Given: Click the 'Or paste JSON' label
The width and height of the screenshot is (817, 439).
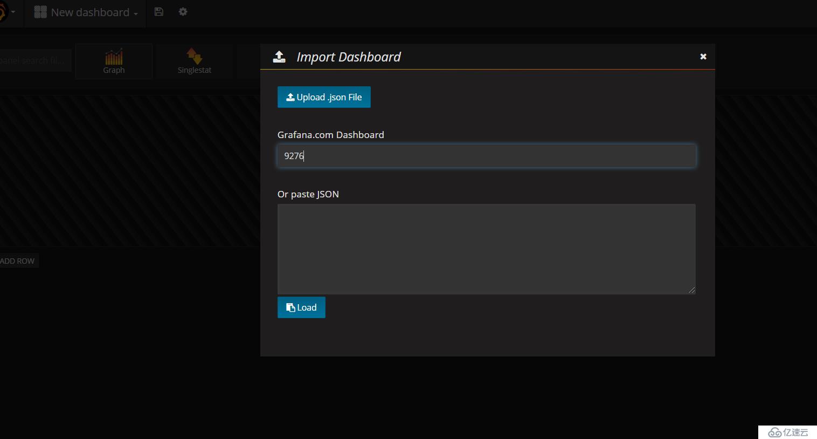Looking at the screenshot, I should pos(308,194).
